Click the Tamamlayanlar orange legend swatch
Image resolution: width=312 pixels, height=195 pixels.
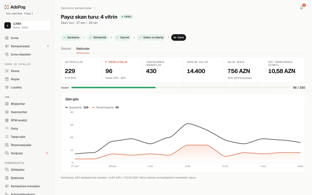(x=93, y=108)
